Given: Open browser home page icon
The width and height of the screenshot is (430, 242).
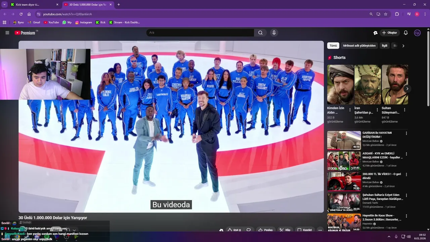Looking at the screenshot, I should click(29, 14).
